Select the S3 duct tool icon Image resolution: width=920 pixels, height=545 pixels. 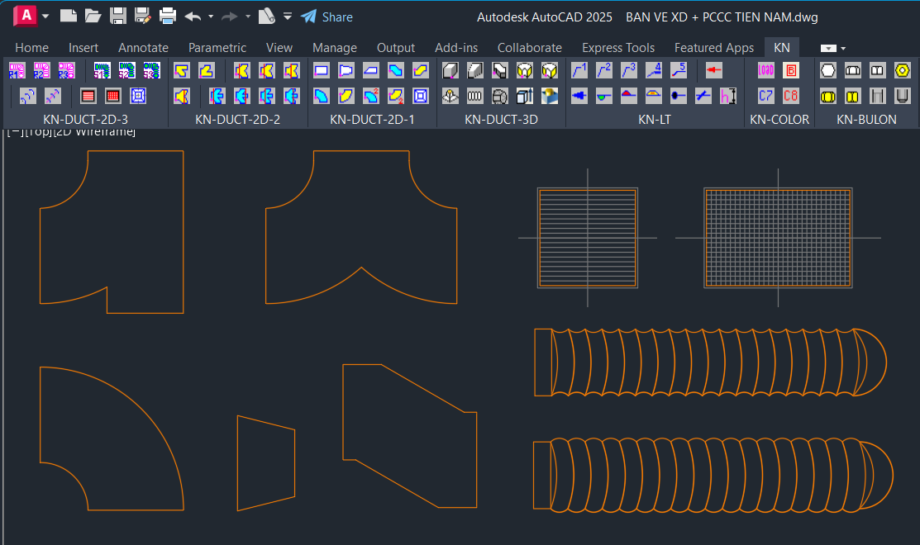[151, 71]
